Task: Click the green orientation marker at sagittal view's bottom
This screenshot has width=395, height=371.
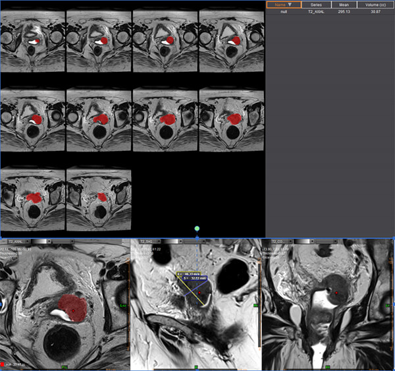Action: (x=196, y=366)
